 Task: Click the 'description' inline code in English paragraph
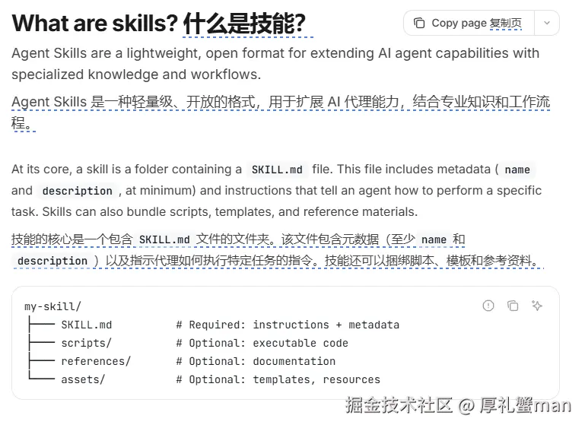tap(78, 191)
